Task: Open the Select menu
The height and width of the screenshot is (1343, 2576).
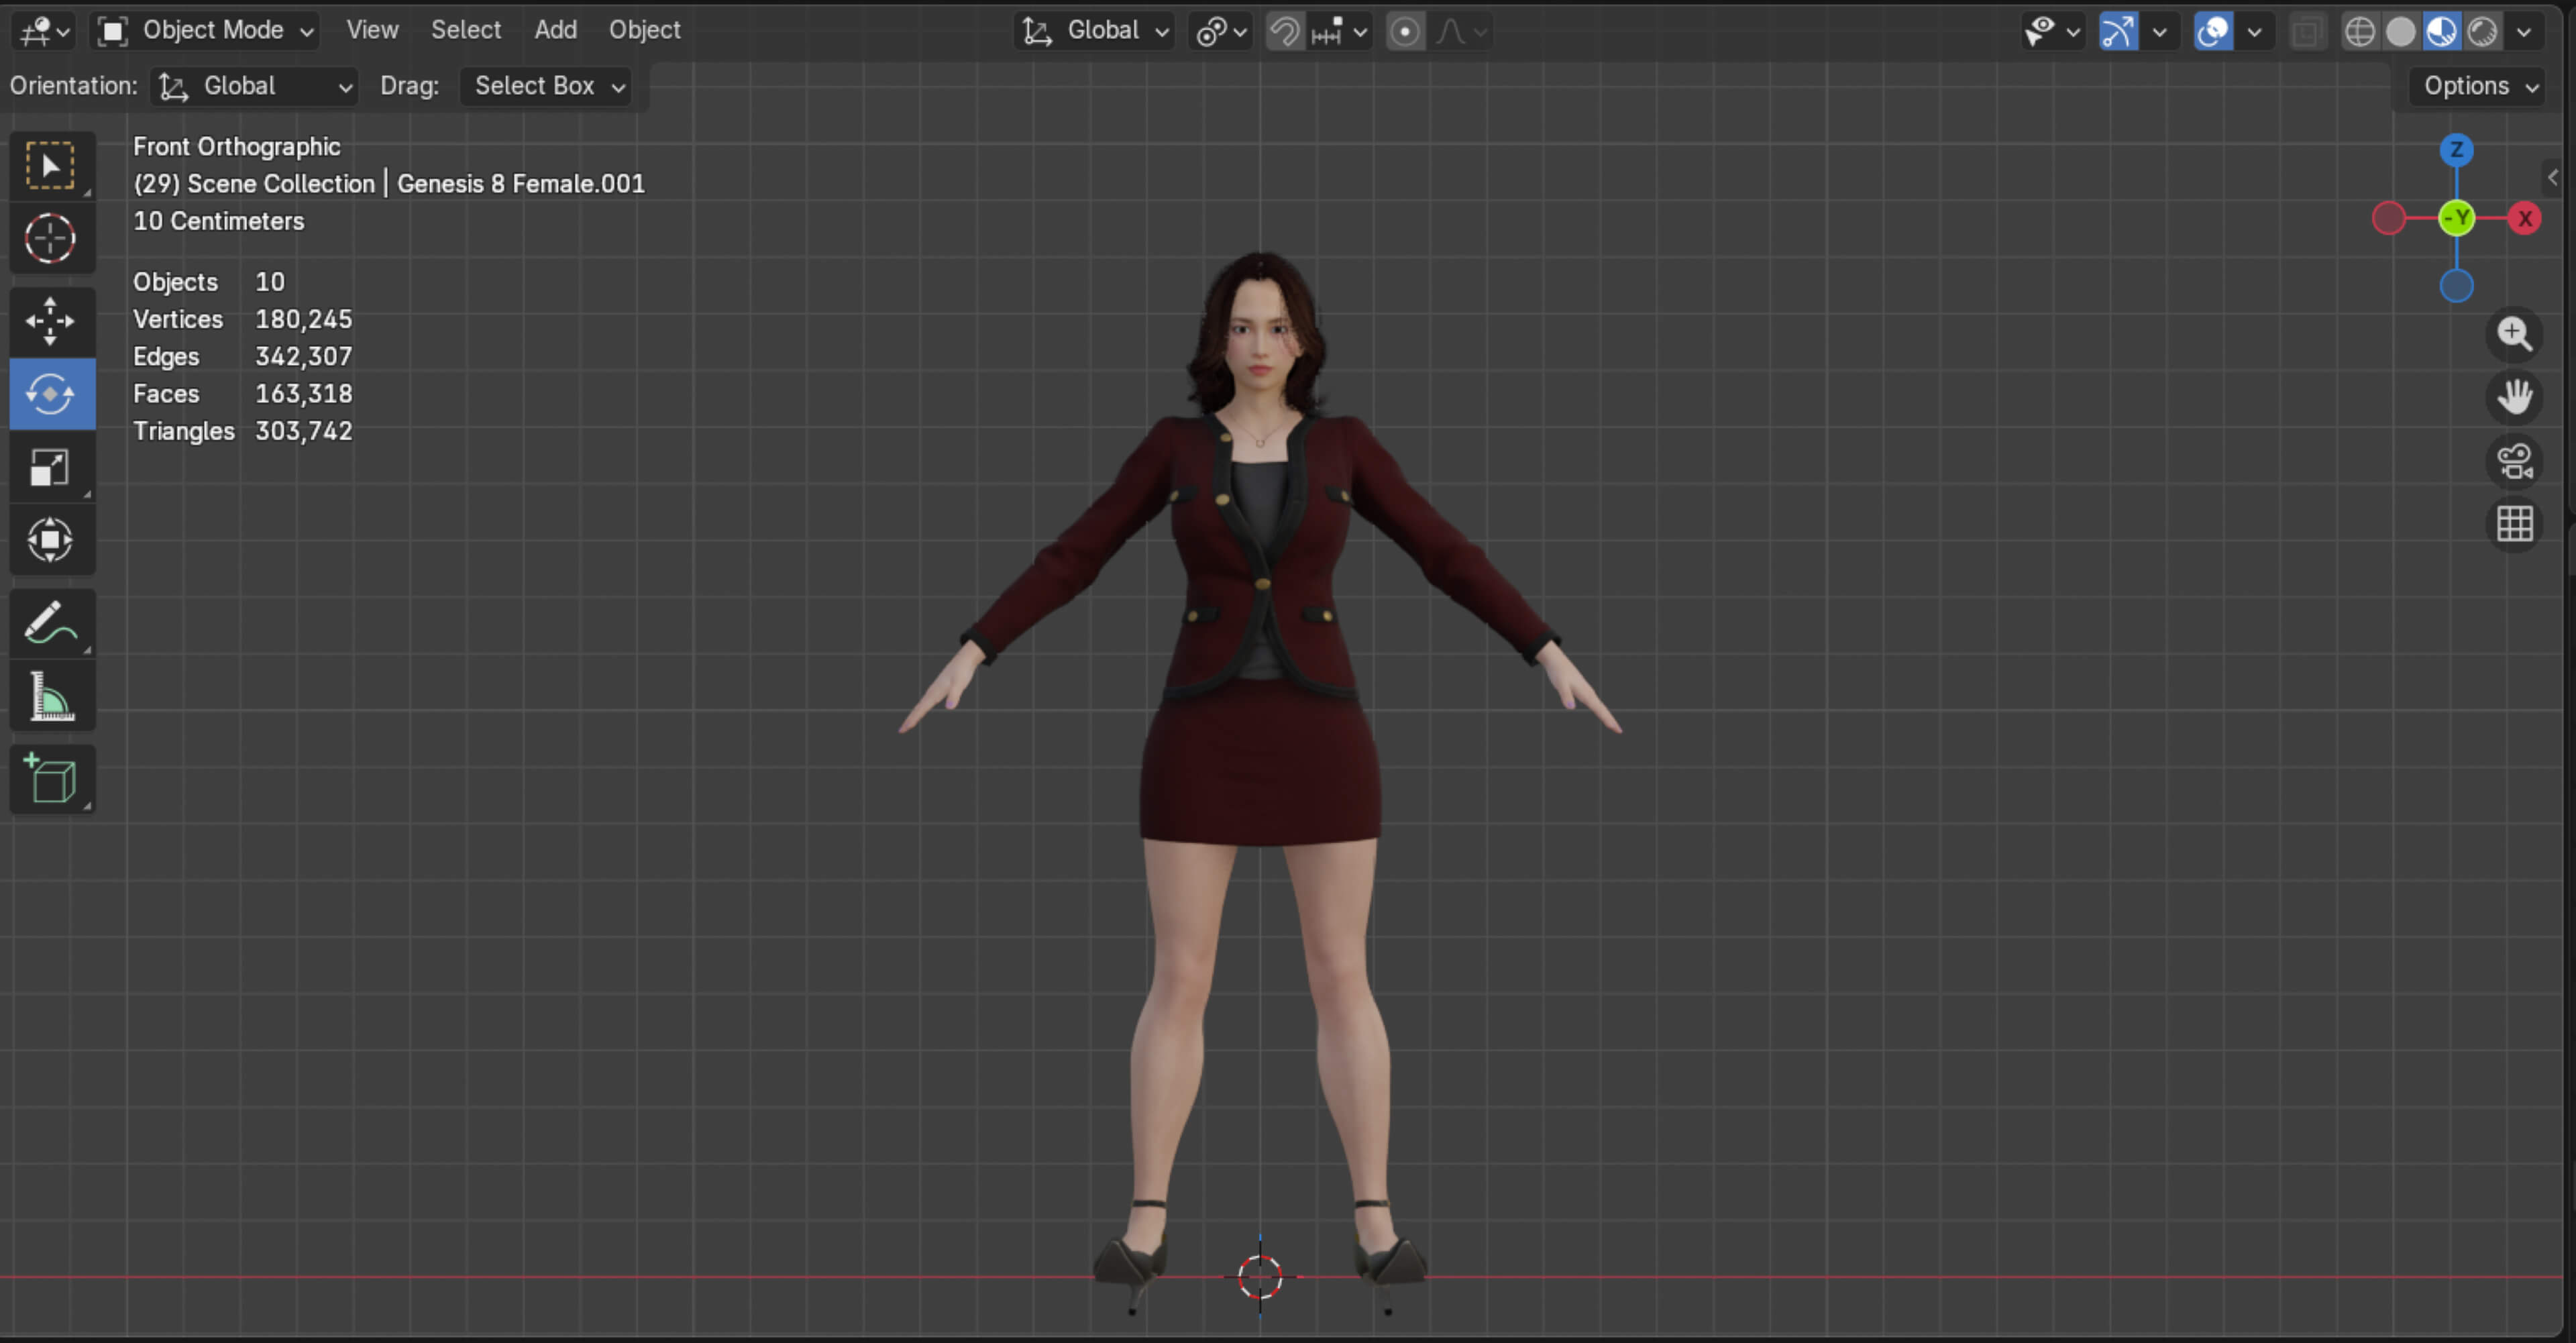Action: [x=466, y=30]
